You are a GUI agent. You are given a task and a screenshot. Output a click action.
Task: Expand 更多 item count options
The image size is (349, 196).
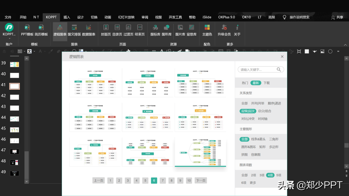pos(253,183)
